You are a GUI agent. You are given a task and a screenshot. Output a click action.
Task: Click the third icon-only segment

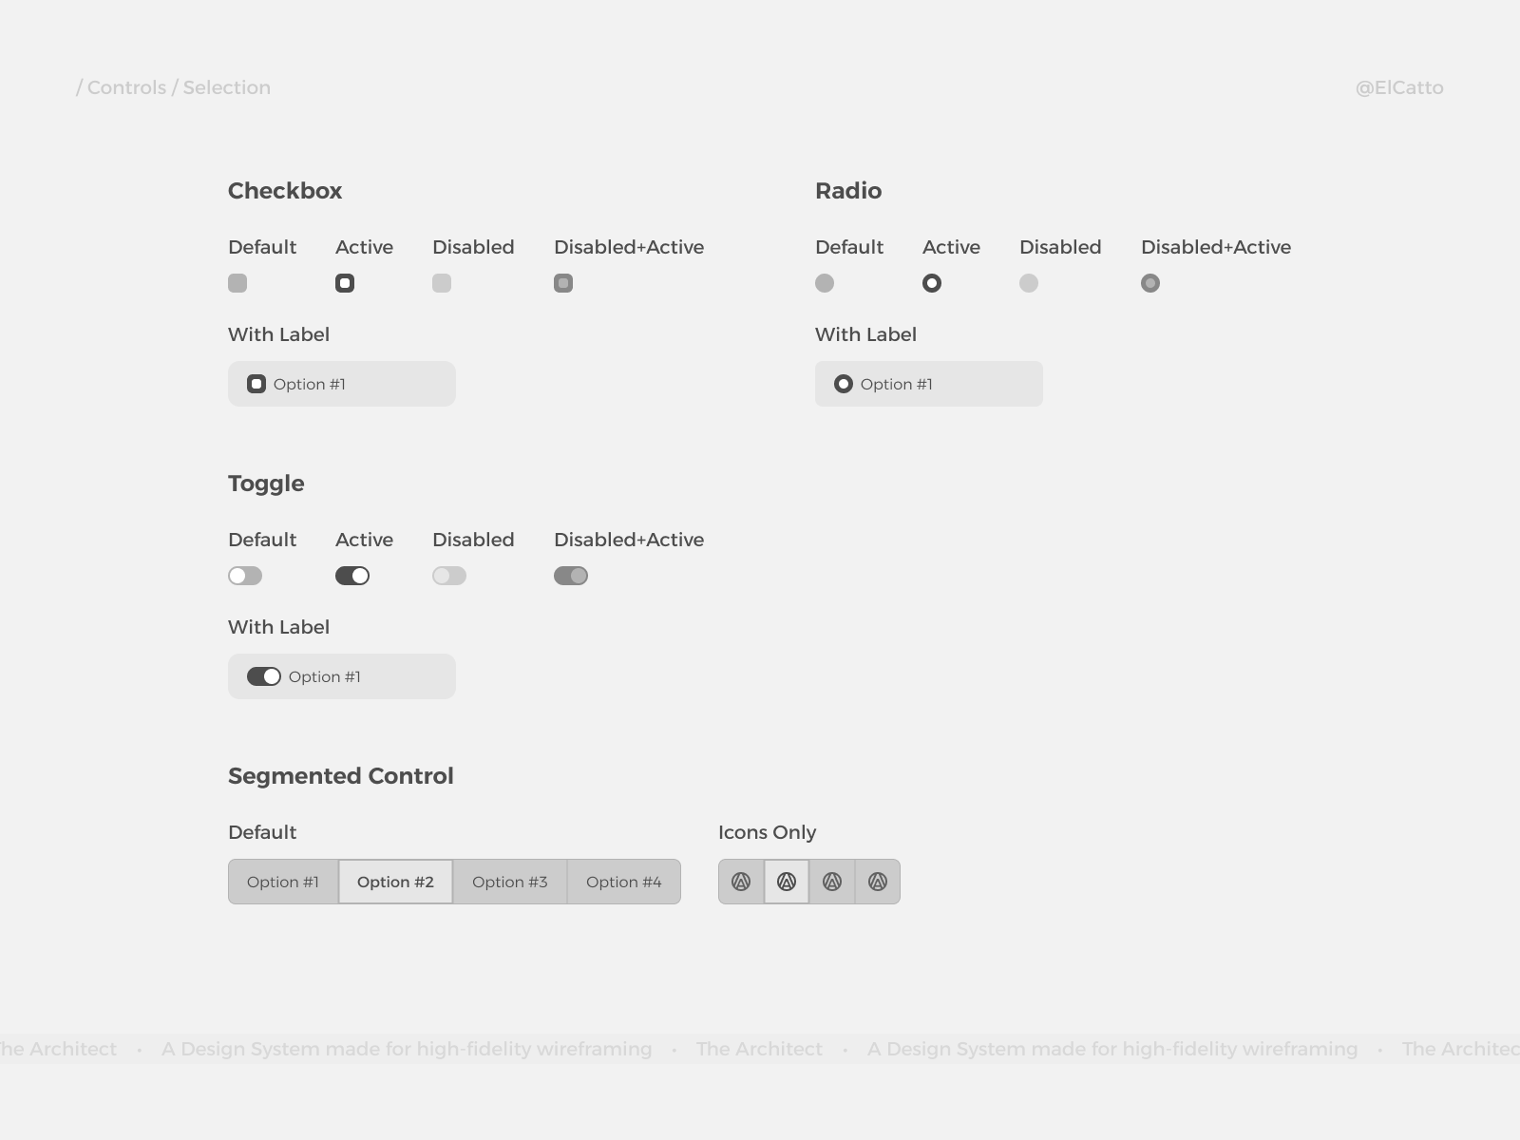pyautogui.click(x=832, y=882)
